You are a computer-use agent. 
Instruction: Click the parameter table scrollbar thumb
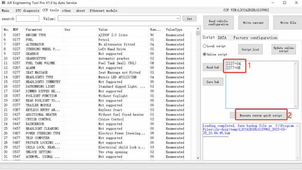tap(198, 33)
